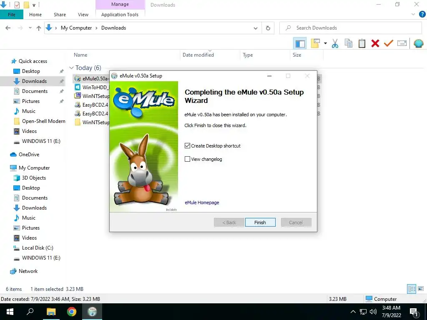Switch to the Share ribbon tab
Viewport: 427px width, 320px height.
coord(60,15)
